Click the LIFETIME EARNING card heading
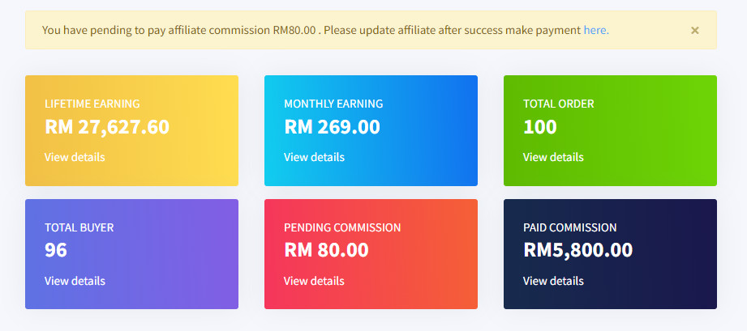This screenshot has width=747, height=331. [92, 104]
